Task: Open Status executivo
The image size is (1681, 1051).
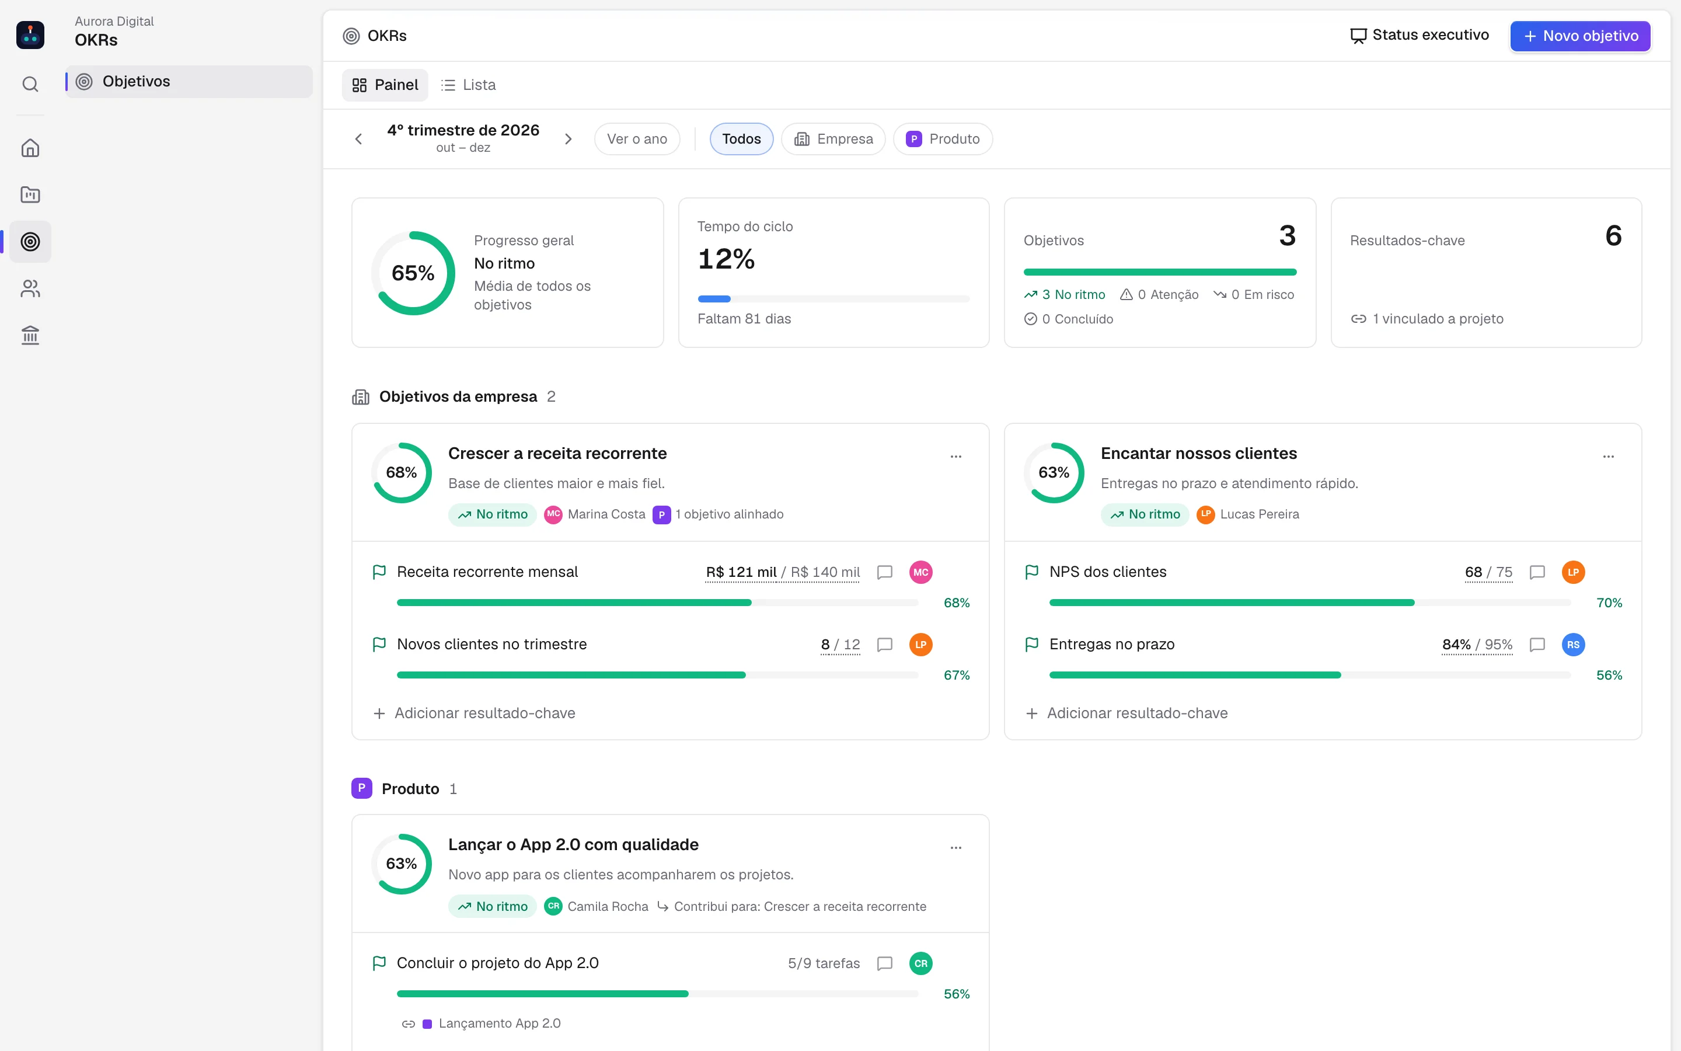Action: (x=1419, y=35)
